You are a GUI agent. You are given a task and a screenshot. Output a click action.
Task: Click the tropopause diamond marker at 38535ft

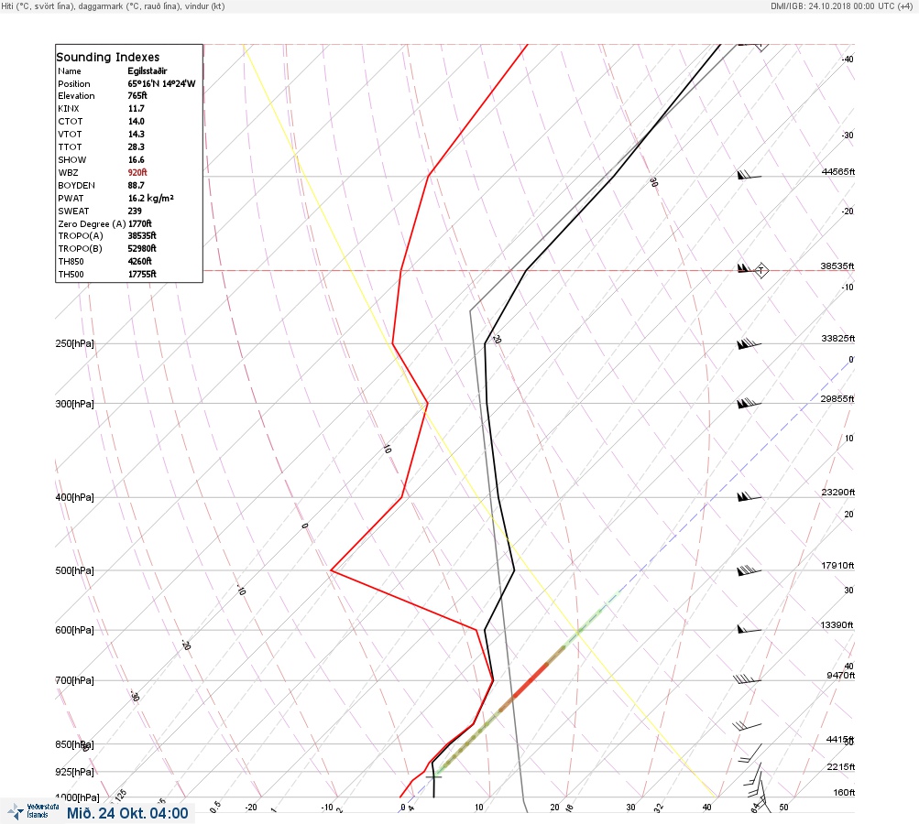(x=760, y=270)
